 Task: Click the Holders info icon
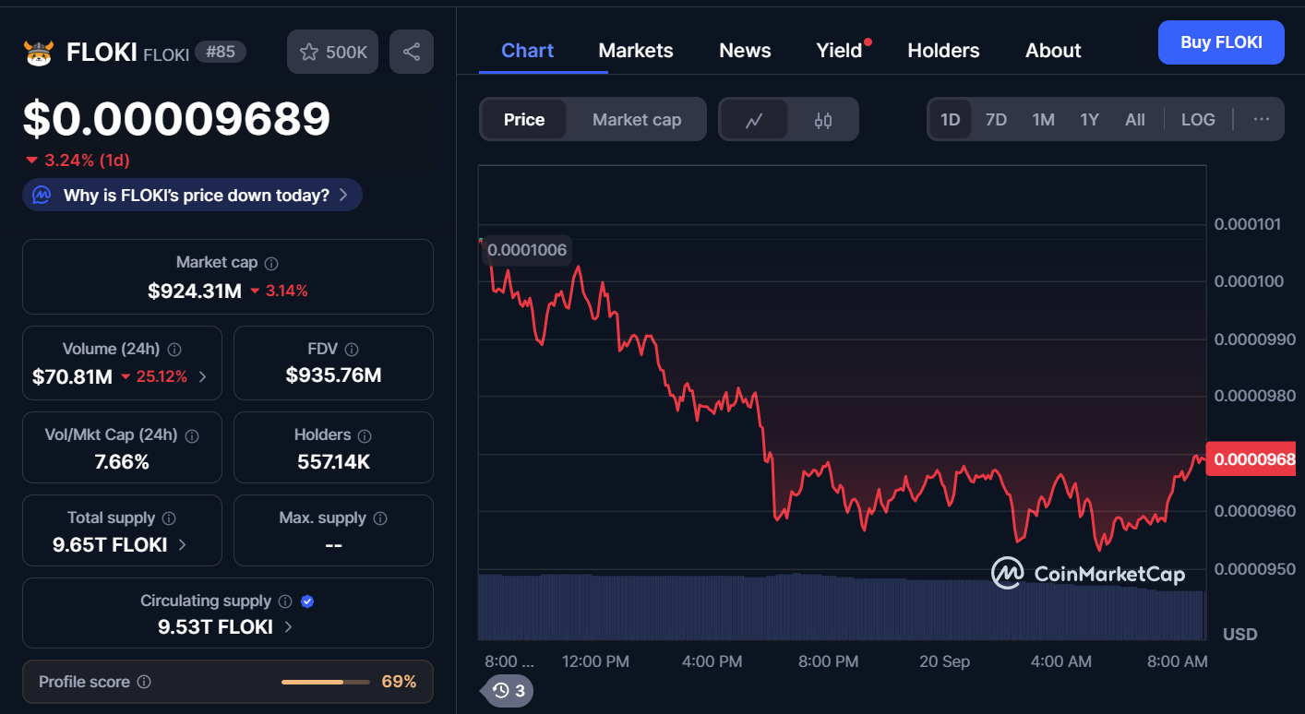pyautogui.click(x=365, y=435)
